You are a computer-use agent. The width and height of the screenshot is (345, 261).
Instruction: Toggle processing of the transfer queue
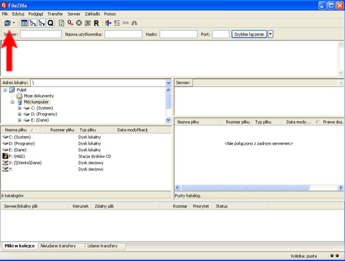tap(70, 23)
